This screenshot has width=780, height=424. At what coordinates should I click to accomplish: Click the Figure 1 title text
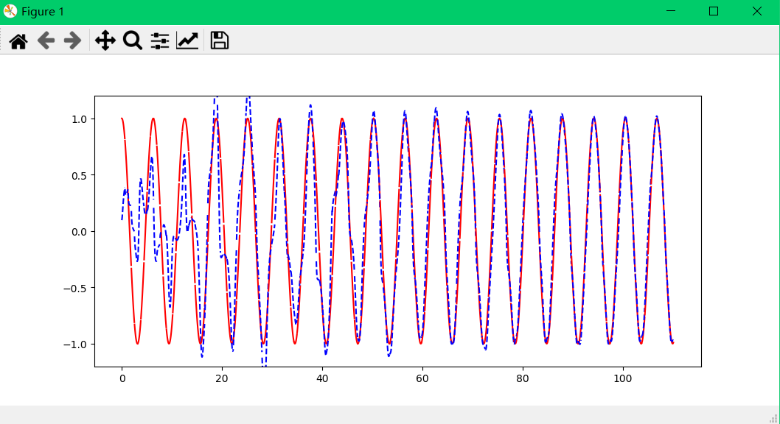click(x=42, y=11)
